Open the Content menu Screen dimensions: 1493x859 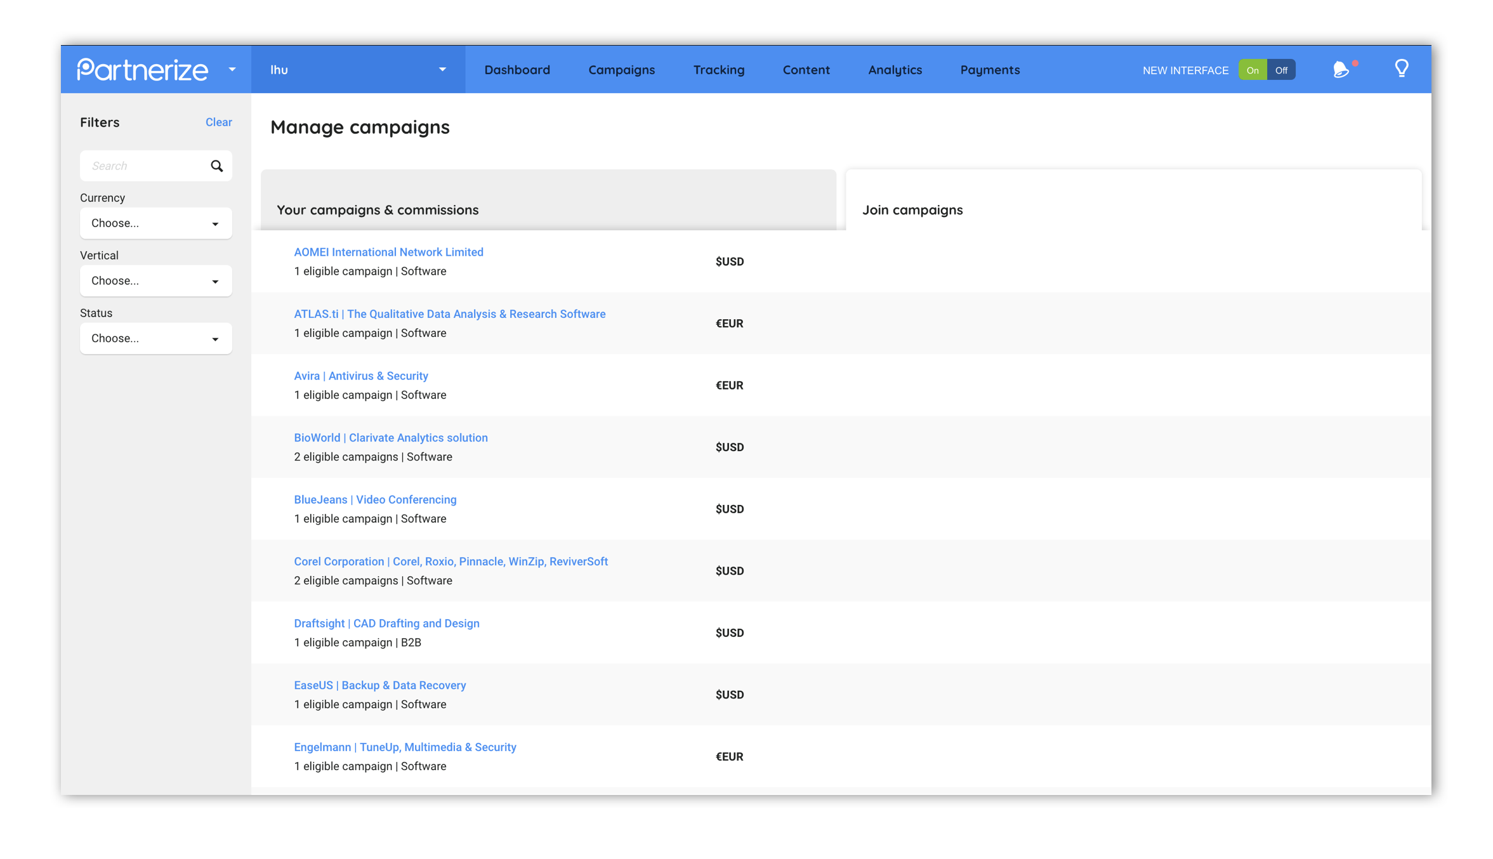coord(806,70)
